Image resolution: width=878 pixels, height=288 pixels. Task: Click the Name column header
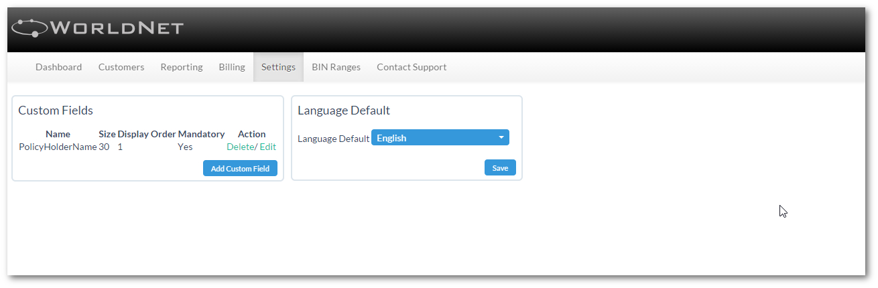[x=58, y=134]
